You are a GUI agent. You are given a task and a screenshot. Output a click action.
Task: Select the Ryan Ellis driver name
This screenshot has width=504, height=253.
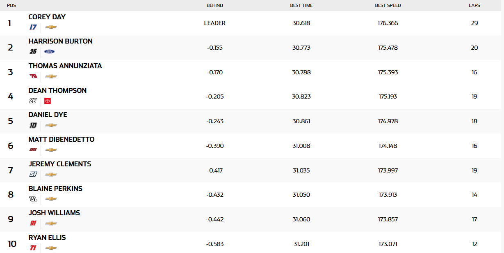point(47,237)
